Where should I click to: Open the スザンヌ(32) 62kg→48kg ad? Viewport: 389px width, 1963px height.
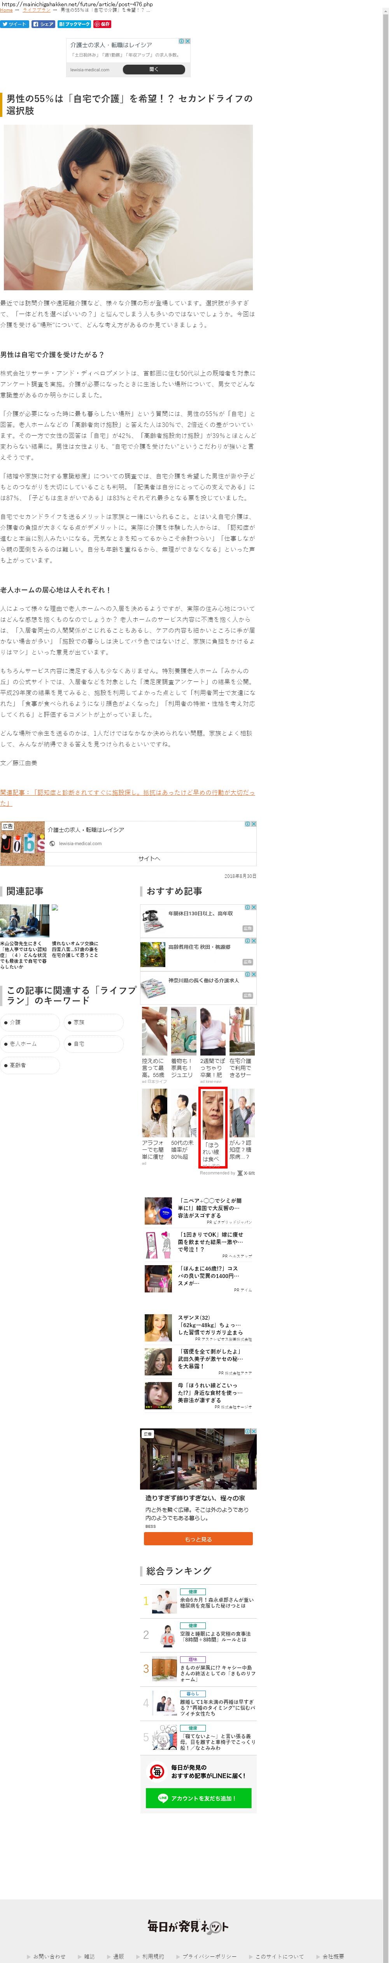click(x=198, y=1327)
